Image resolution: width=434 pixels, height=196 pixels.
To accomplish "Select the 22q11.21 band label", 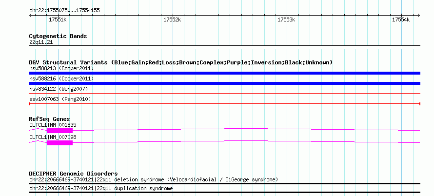I will coord(41,42).
